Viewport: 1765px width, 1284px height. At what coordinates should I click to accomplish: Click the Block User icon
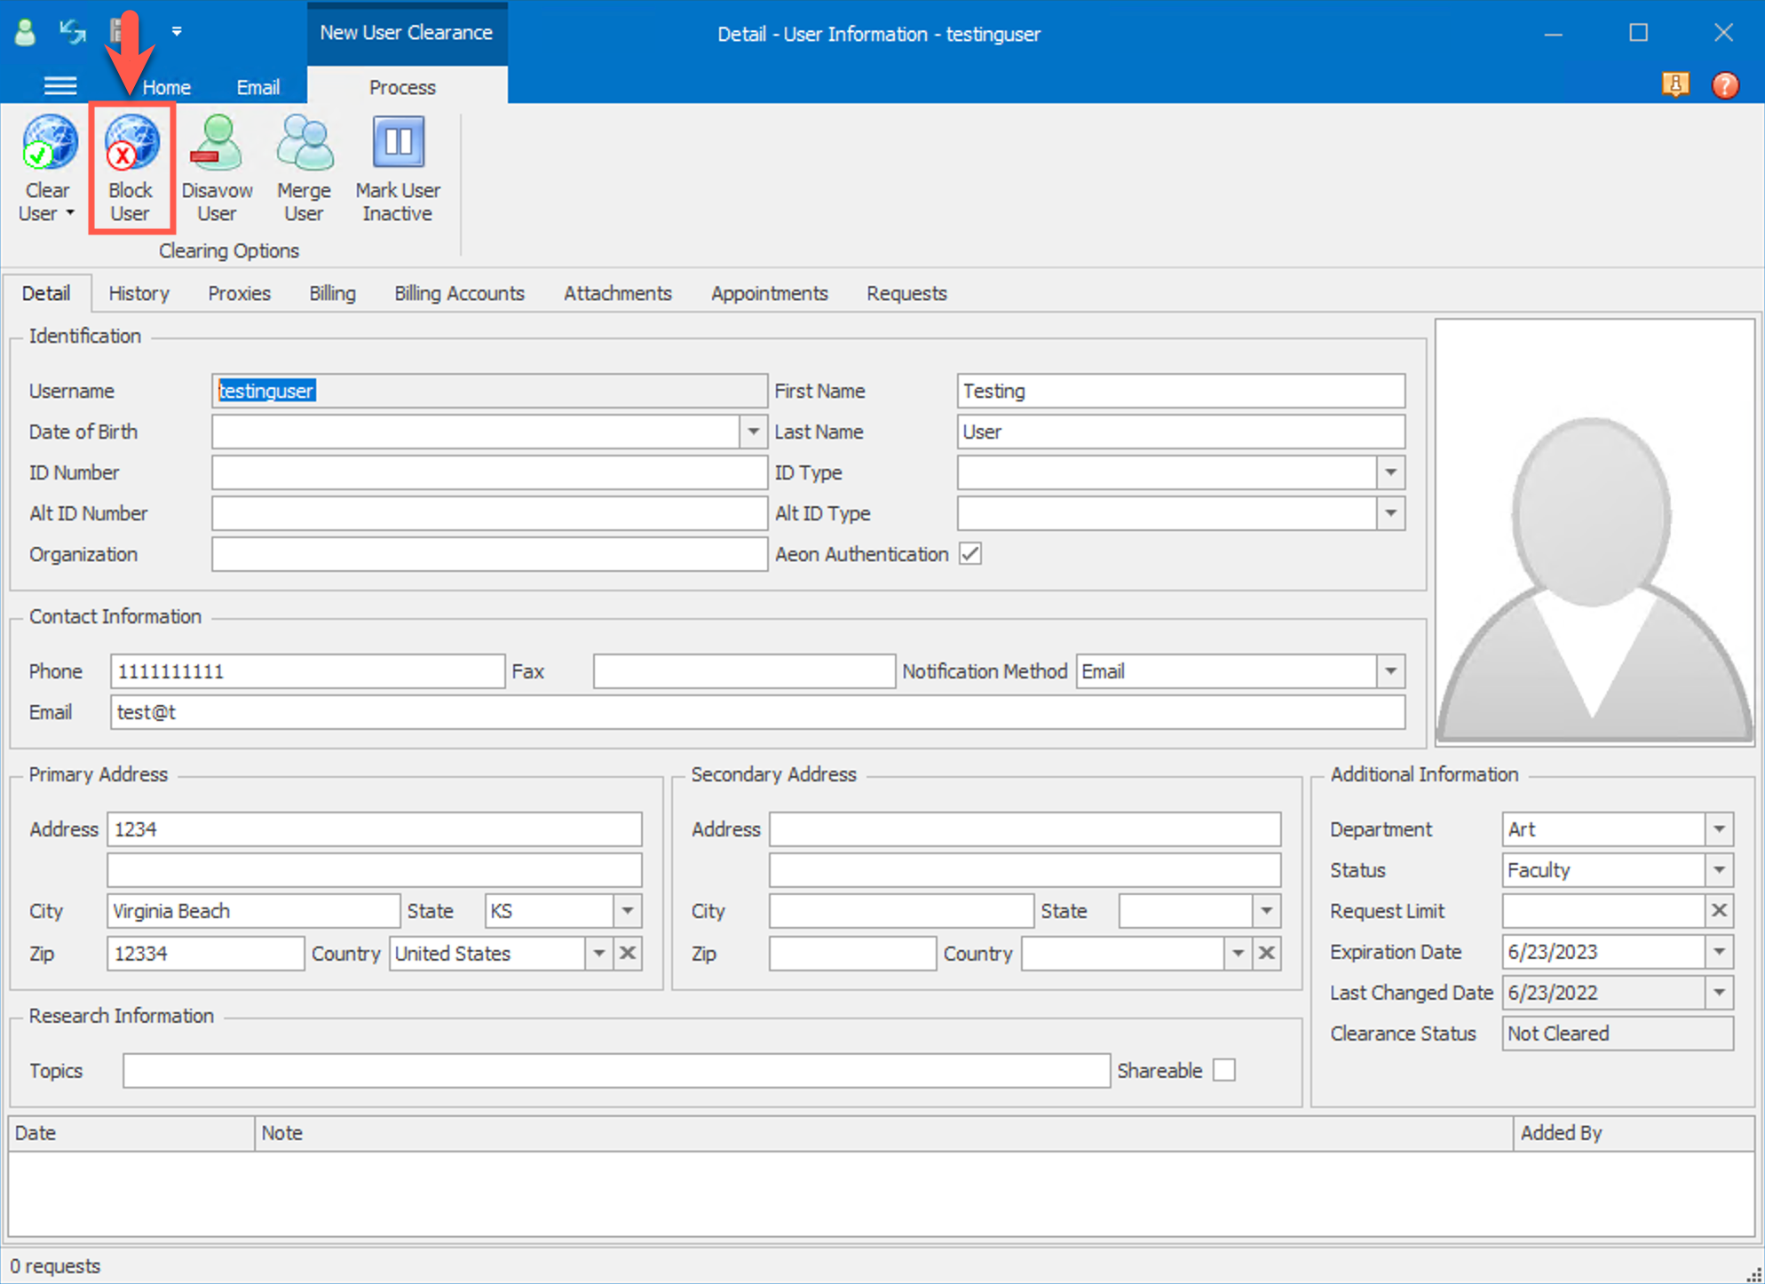[x=131, y=143]
